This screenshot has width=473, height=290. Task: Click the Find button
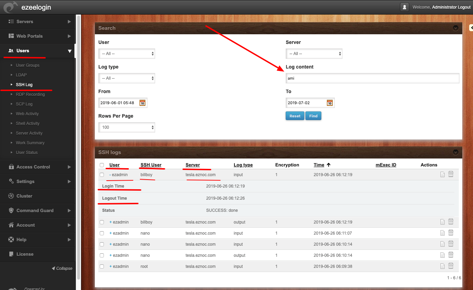(313, 116)
